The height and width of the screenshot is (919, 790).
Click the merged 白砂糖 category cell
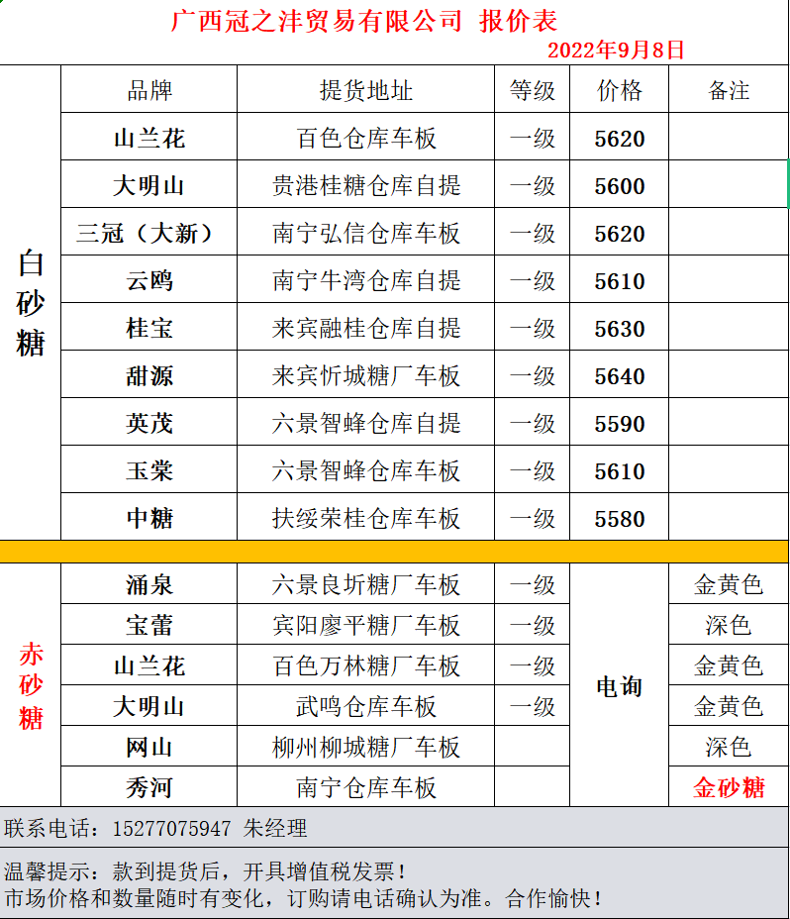31,303
